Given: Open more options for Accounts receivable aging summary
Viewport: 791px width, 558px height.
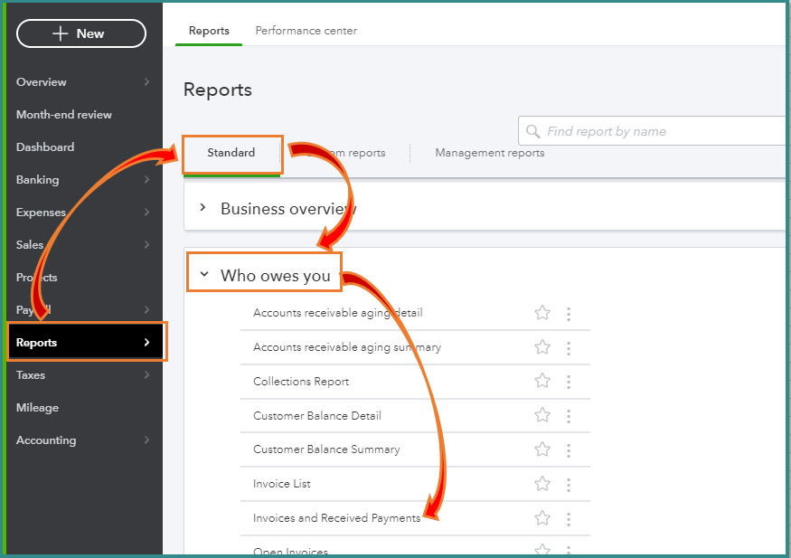Looking at the screenshot, I should pos(569,347).
